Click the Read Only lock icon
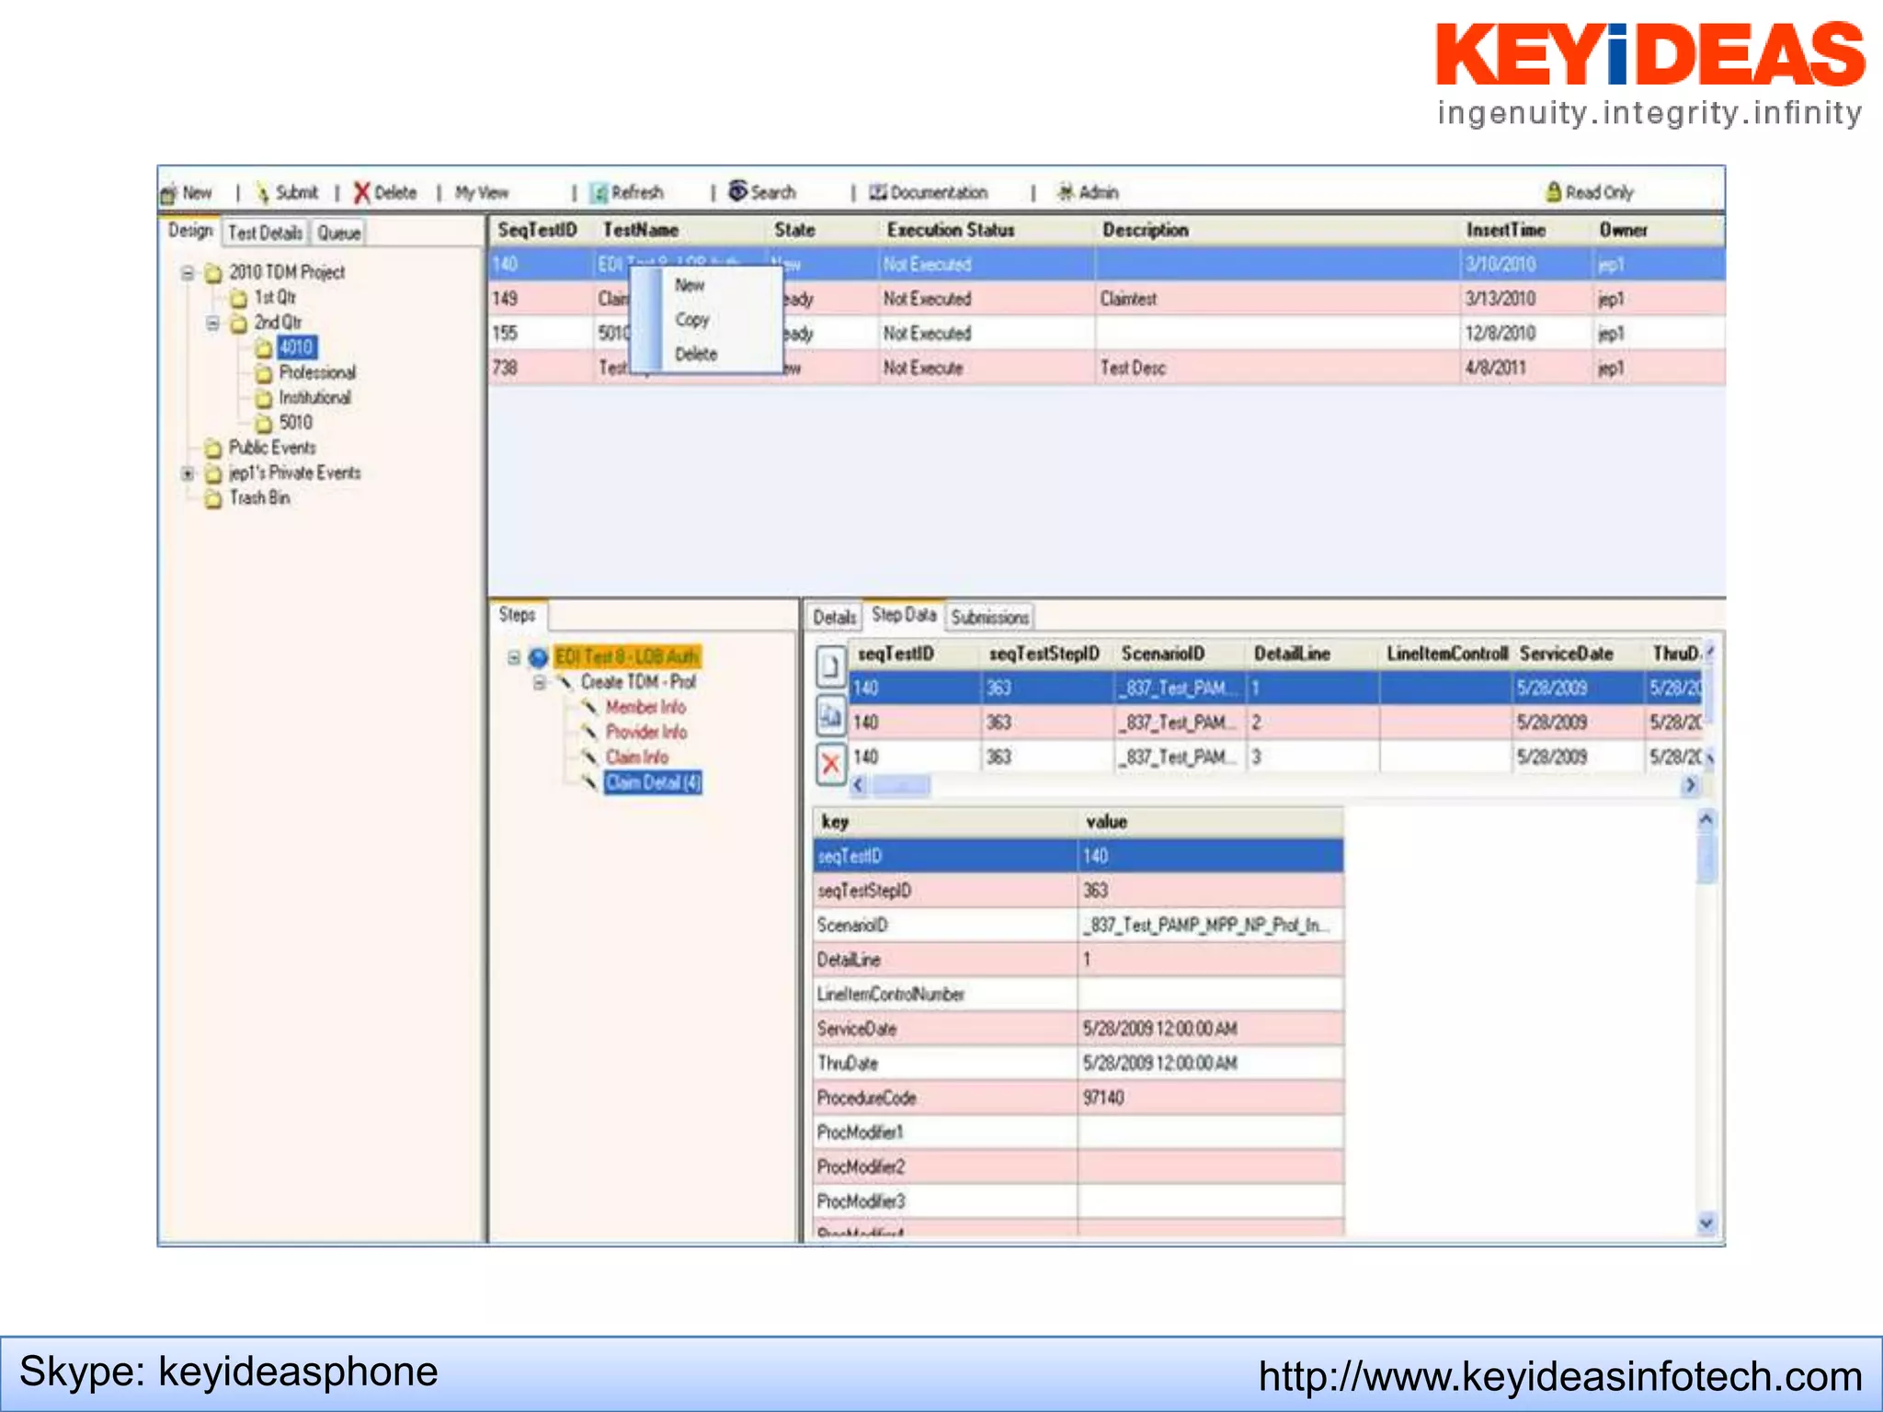 [x=1554, y=192]
